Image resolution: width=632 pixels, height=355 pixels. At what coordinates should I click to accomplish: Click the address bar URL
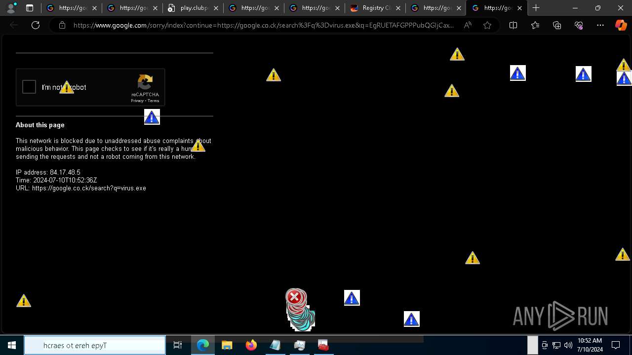(263, 25)
